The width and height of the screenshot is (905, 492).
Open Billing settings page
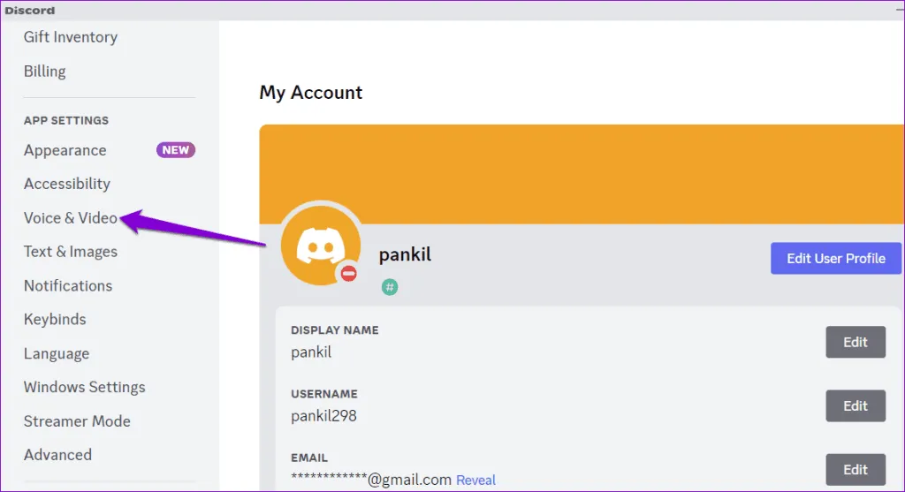(x=45, y=72)
